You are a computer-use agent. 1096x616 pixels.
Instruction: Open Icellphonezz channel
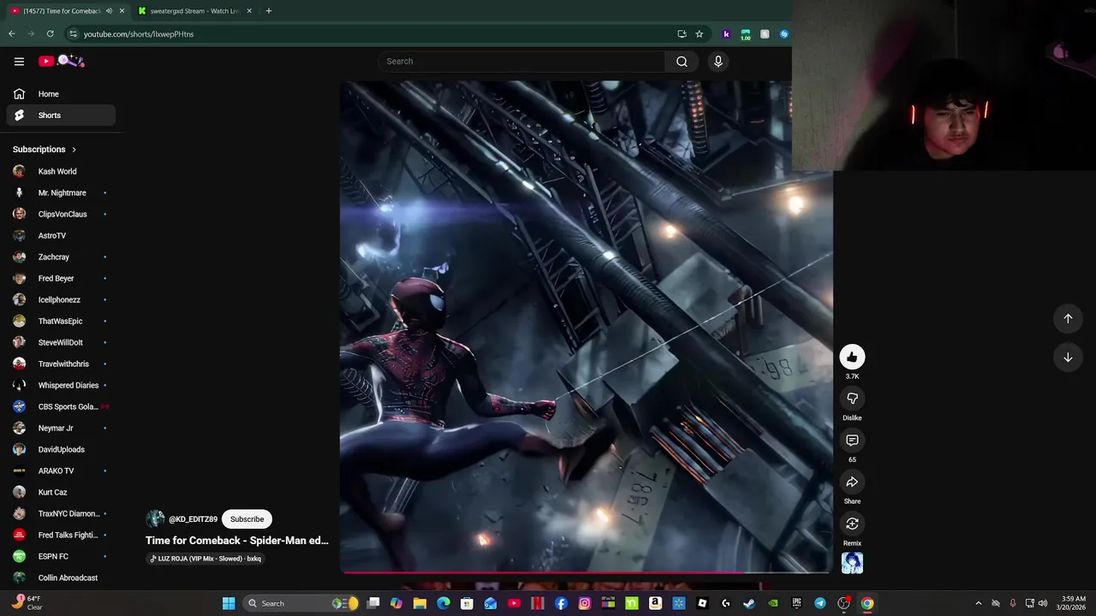[x=61, y=299]
